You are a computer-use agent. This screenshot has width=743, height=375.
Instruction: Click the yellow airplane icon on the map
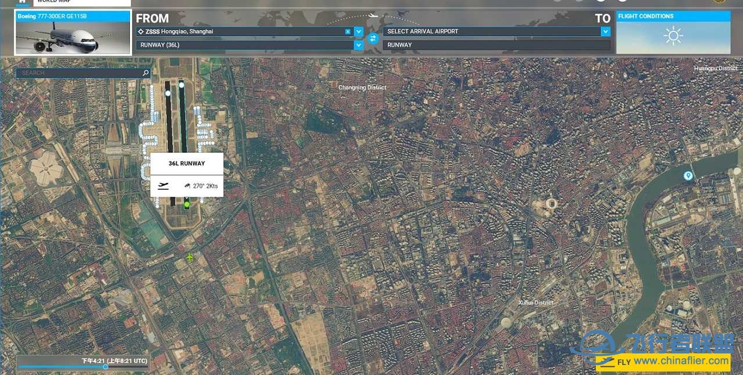(x=190, y=257)
